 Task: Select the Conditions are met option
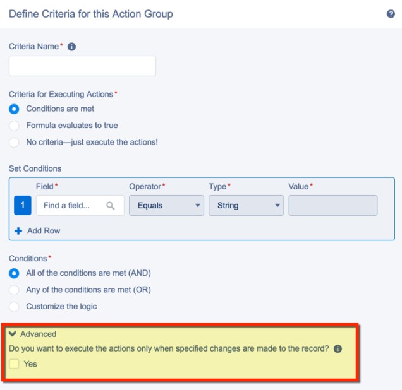15,109
